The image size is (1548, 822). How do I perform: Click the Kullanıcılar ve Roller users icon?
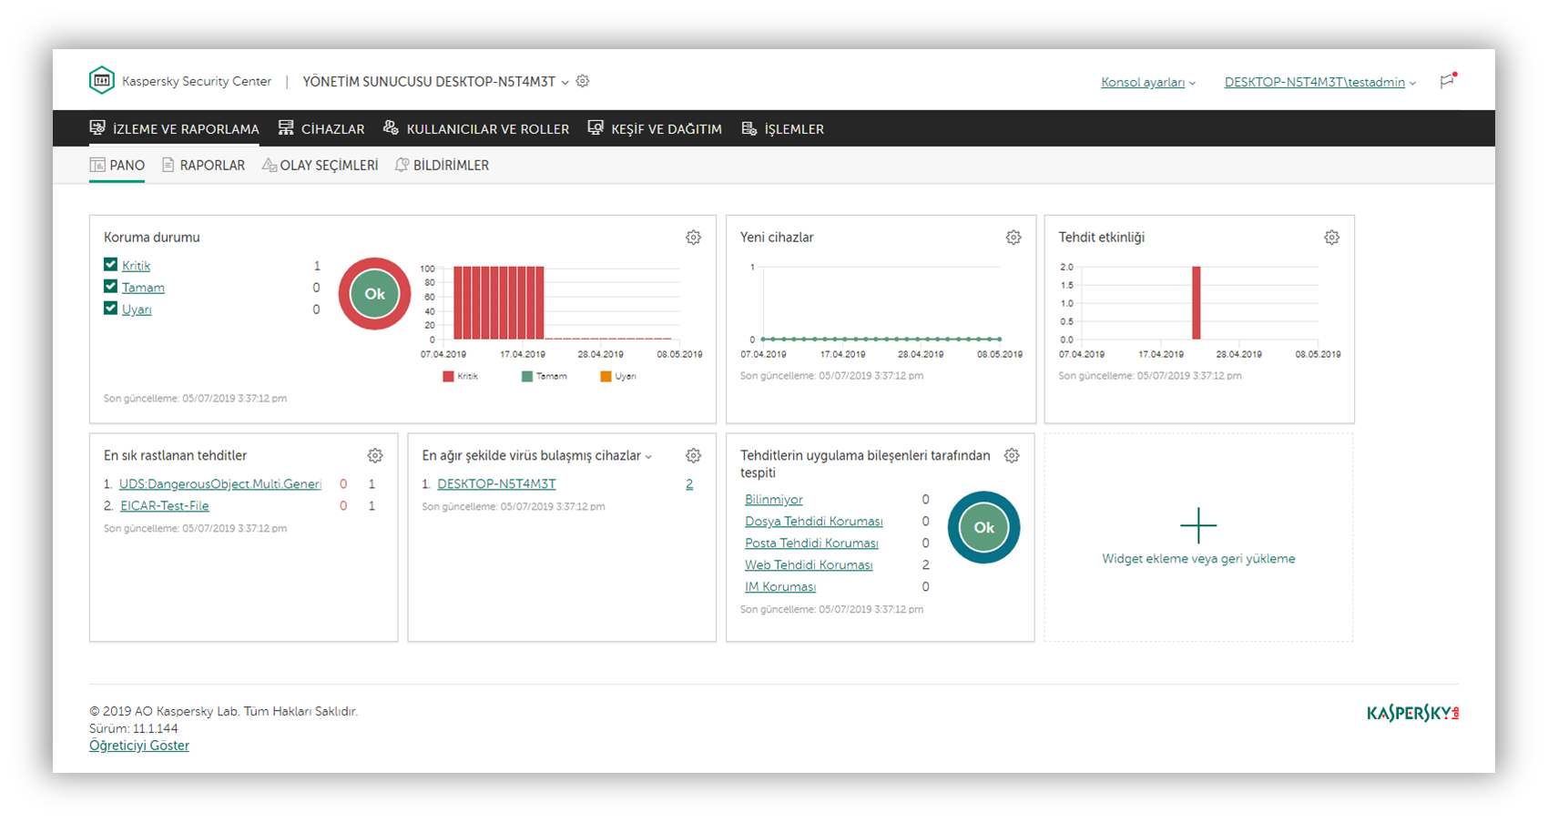tap(391, 127)
